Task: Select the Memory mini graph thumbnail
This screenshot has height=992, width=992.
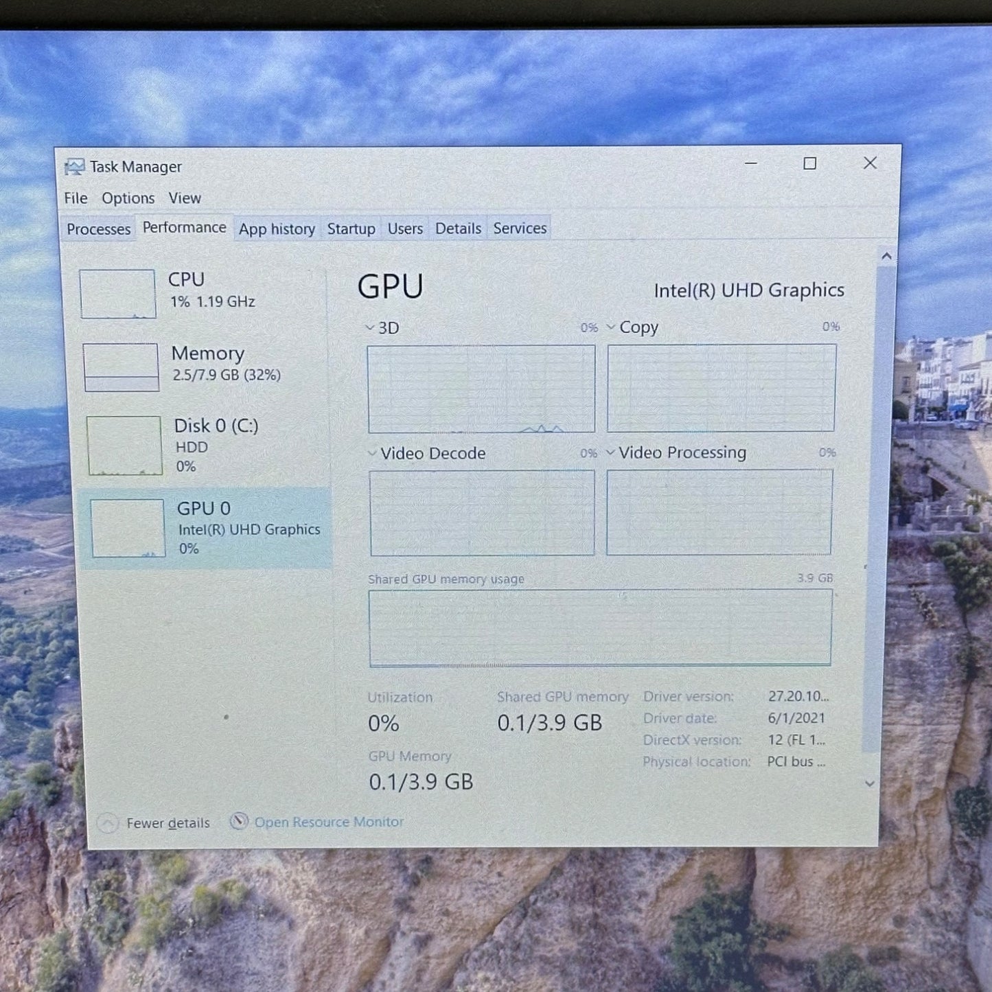Action: pos(121,367)
